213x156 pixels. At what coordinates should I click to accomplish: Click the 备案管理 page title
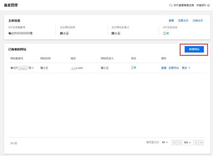(11, 5)
